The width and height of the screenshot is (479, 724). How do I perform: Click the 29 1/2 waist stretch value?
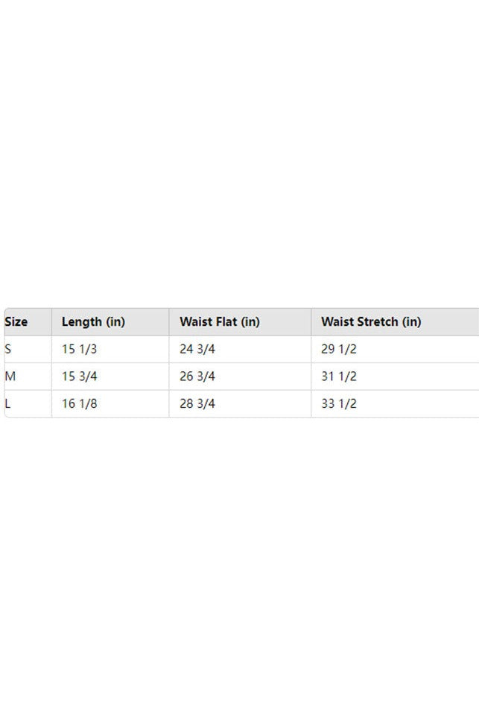point(339,349)
